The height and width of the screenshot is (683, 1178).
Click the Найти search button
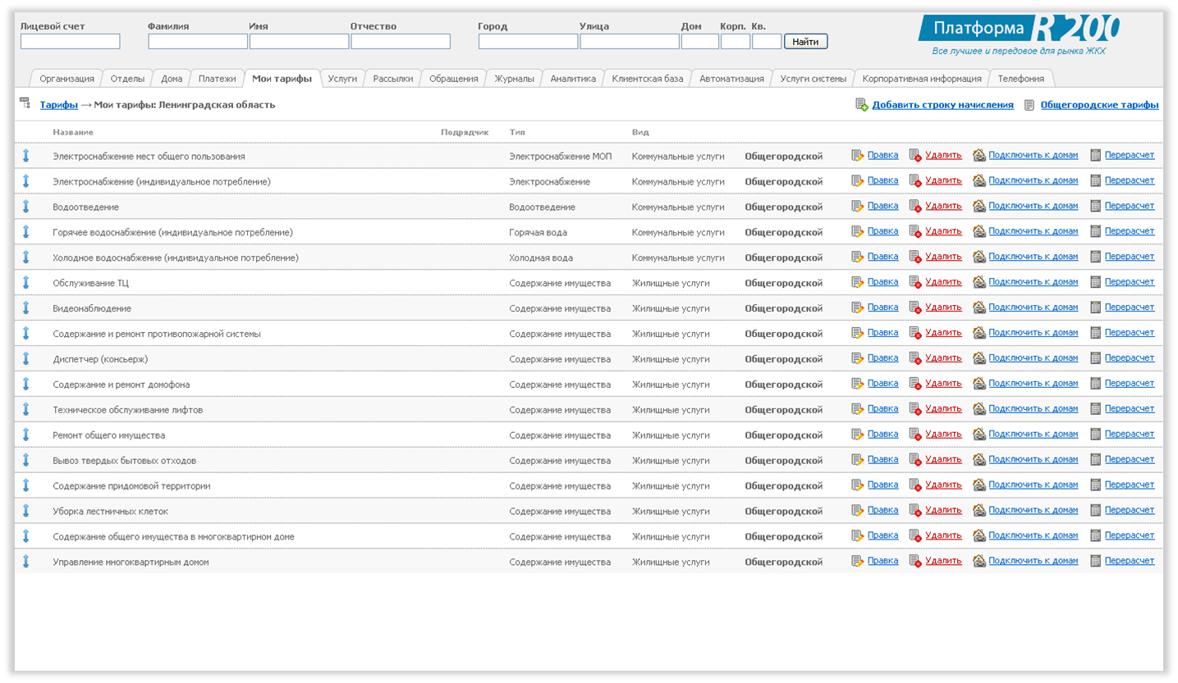806,41
